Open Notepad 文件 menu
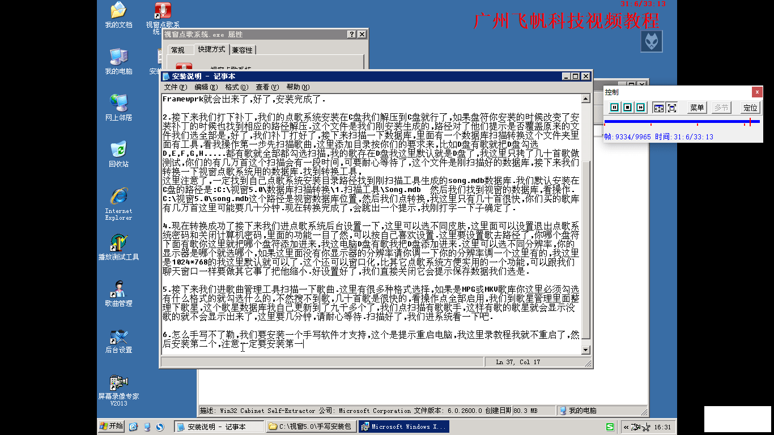This screenshot has width=774, height=435. click(x=175, y=87)
